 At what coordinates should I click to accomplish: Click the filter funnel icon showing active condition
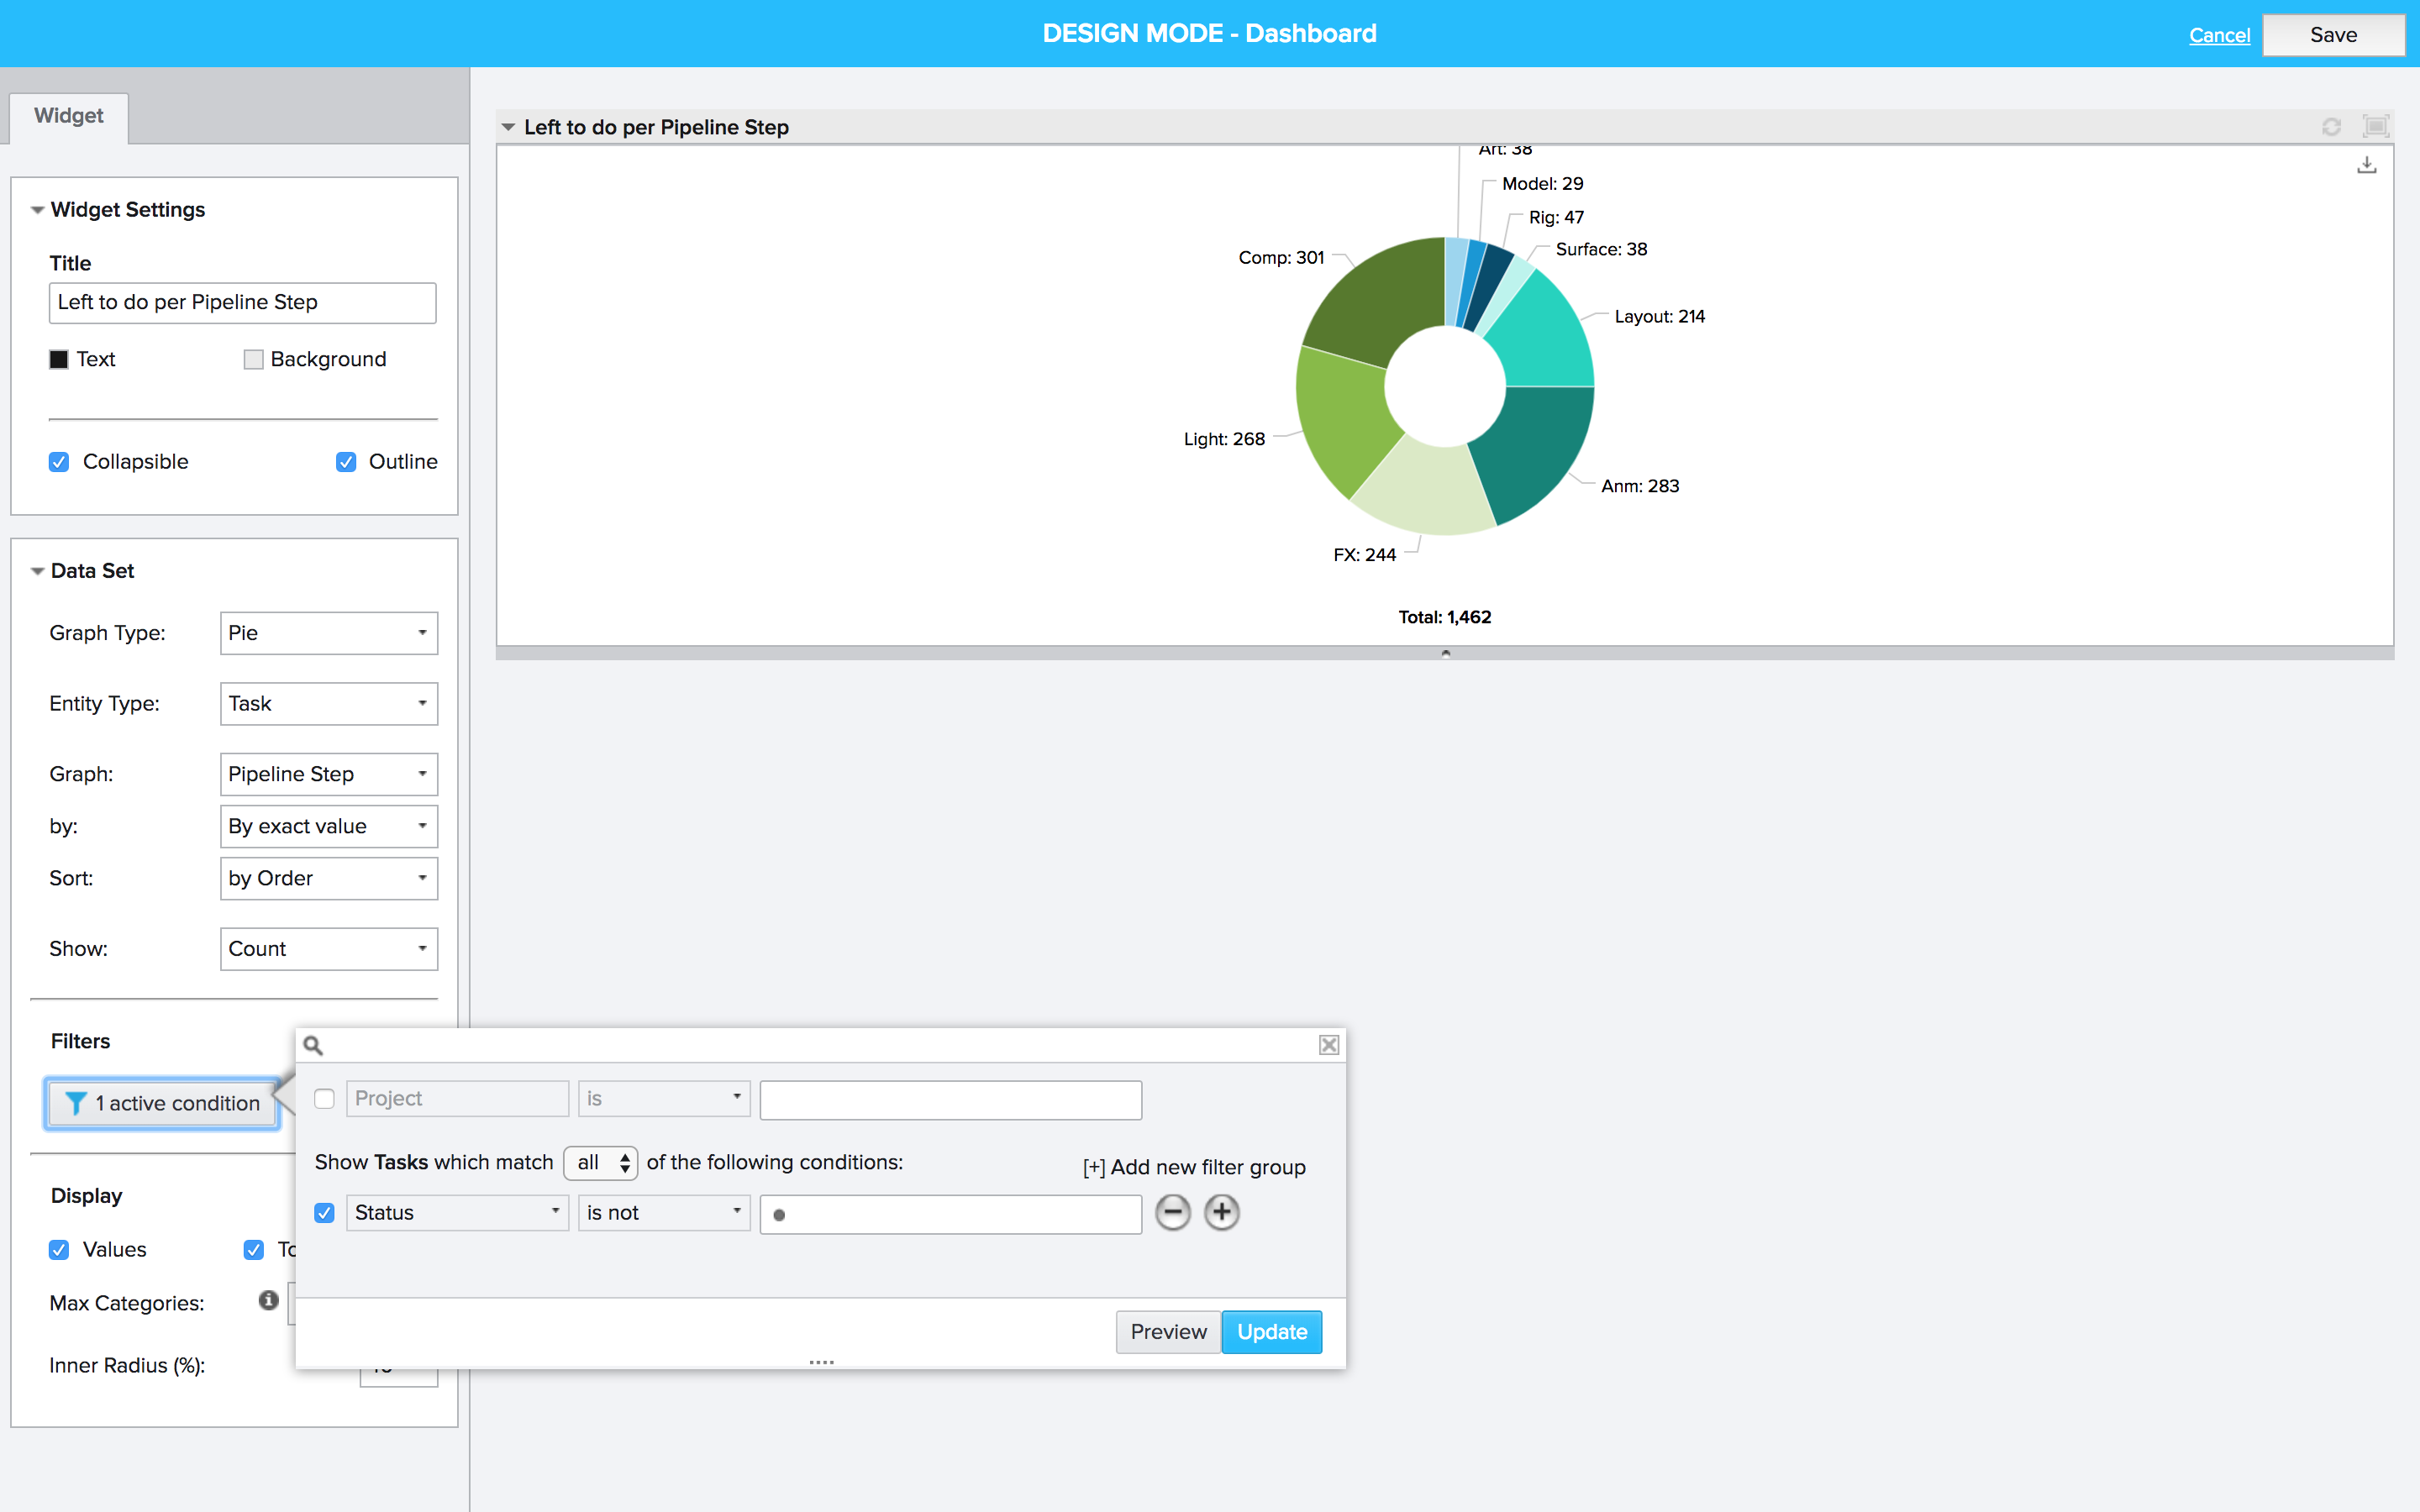click(x=77, y=1103)
